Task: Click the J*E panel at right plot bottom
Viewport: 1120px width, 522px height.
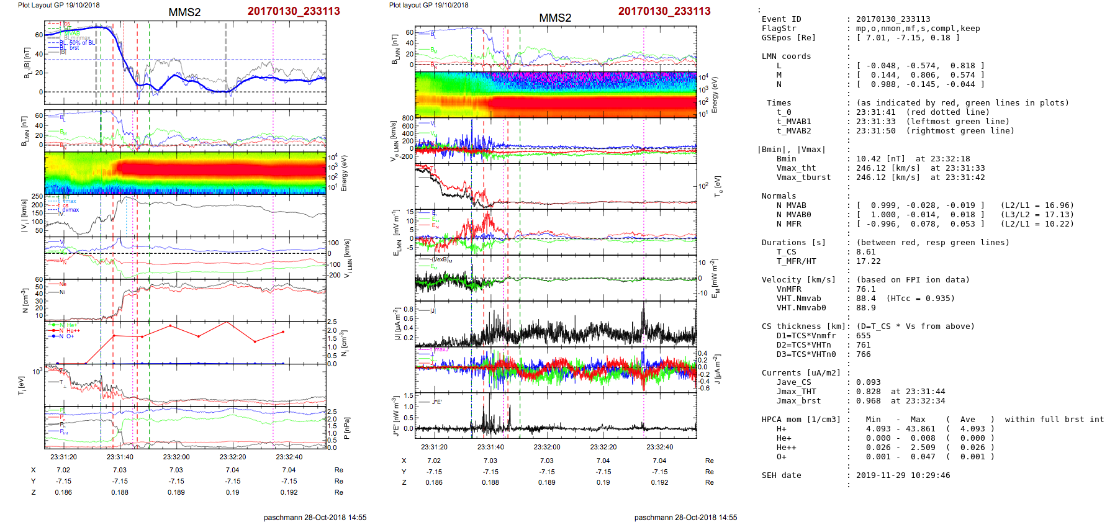Action: 555,415
